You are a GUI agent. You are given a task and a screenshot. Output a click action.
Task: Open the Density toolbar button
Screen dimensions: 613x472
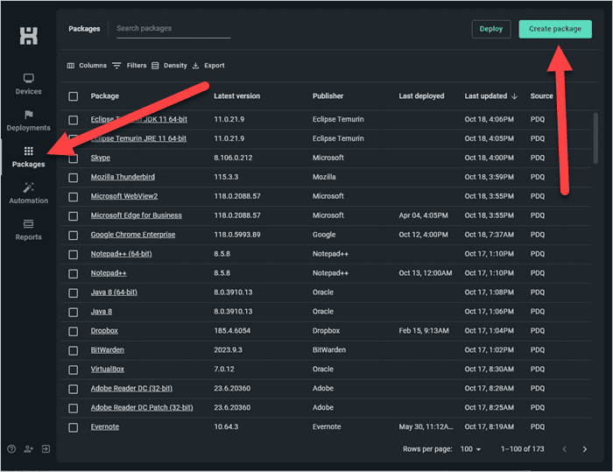tap(169, 66)
